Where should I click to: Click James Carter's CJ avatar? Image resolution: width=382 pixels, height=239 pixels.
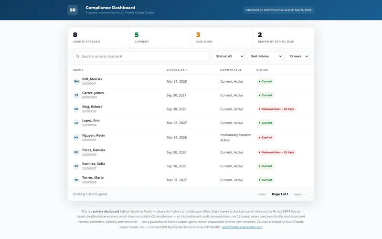tap(76, 95)
